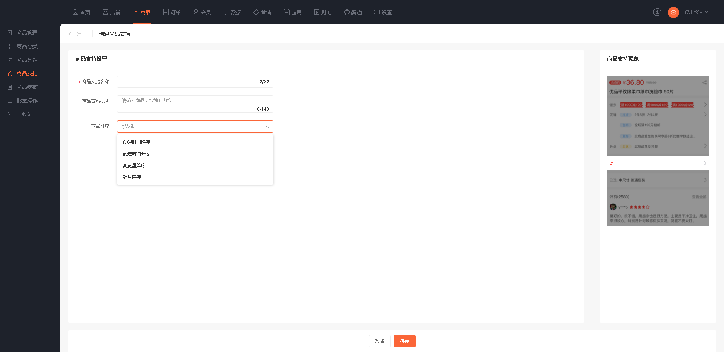Click chevron on 已选 中尺寸 row
Image resolution: width=724 pixels, height=352 pixels.
[x=705, y=180]
